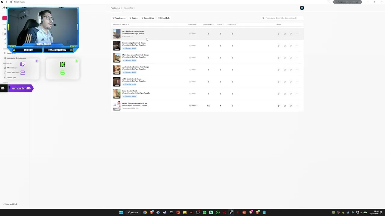Open "I'm a cheater" post title
This screenshot has height=216, width=385.
pos(136,92)
